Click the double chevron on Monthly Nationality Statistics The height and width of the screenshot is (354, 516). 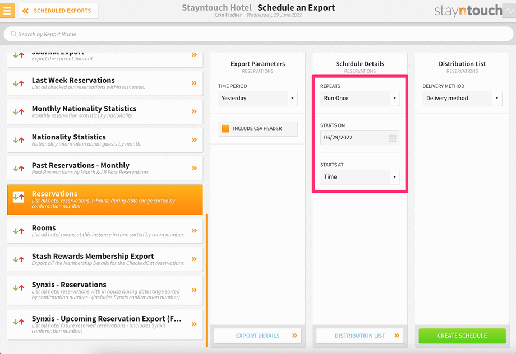(194, 111)
